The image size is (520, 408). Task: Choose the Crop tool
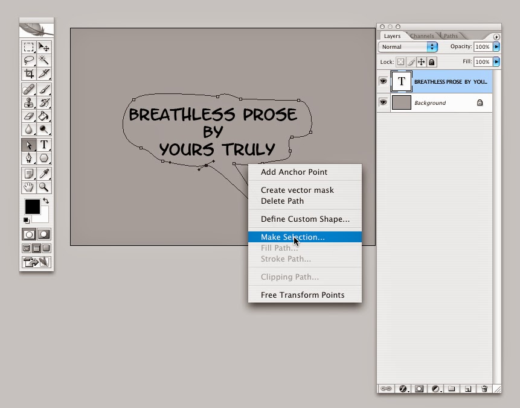coord(29,74)
